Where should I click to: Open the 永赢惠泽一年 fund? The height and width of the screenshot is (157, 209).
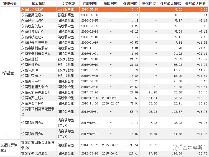tap(31, 81)
